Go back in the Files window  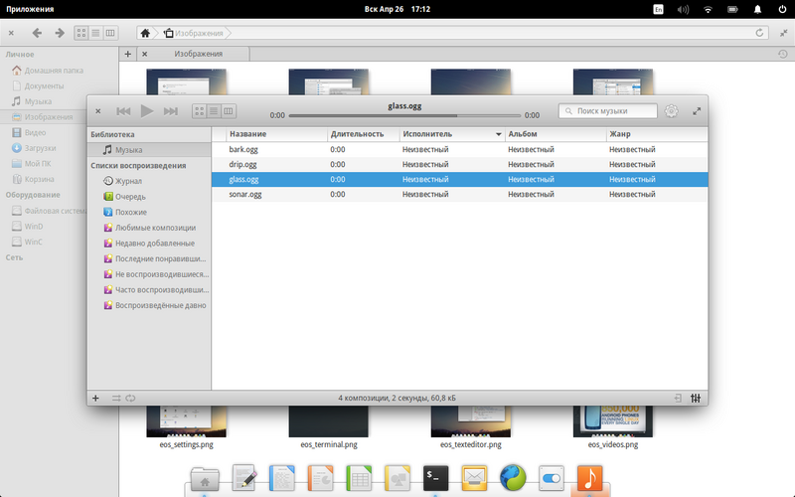coord(37,33)
